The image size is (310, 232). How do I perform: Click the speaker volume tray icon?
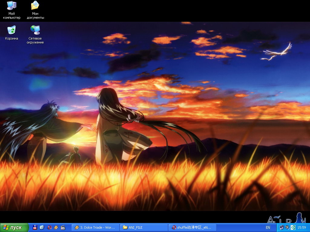point(287,227)
